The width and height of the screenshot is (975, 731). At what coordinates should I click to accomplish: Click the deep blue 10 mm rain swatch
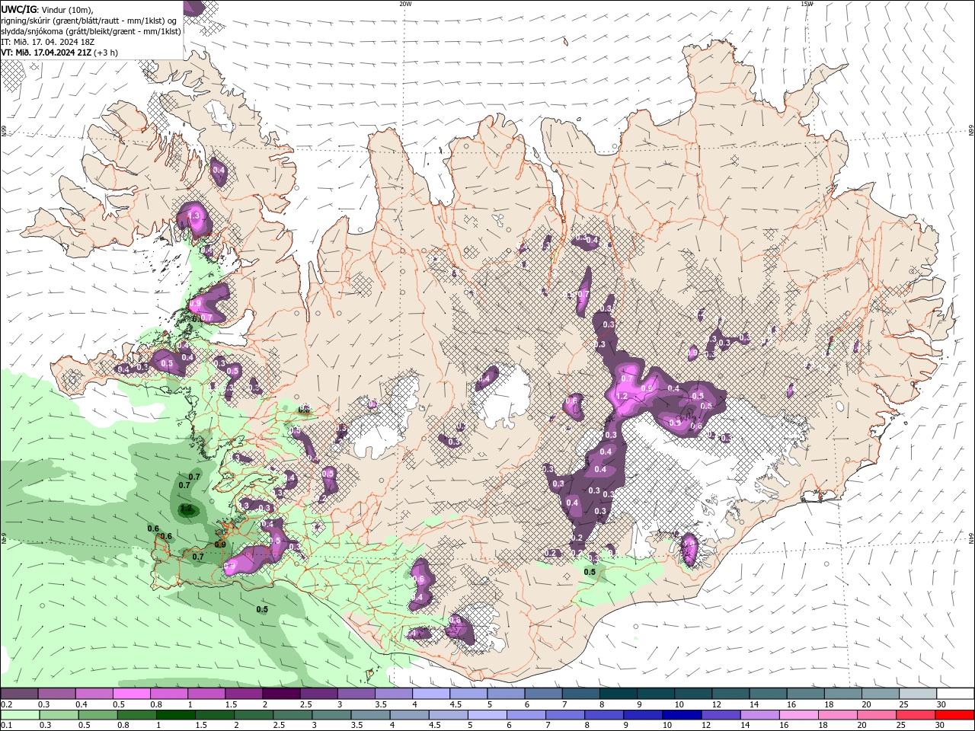pos(681,715)
